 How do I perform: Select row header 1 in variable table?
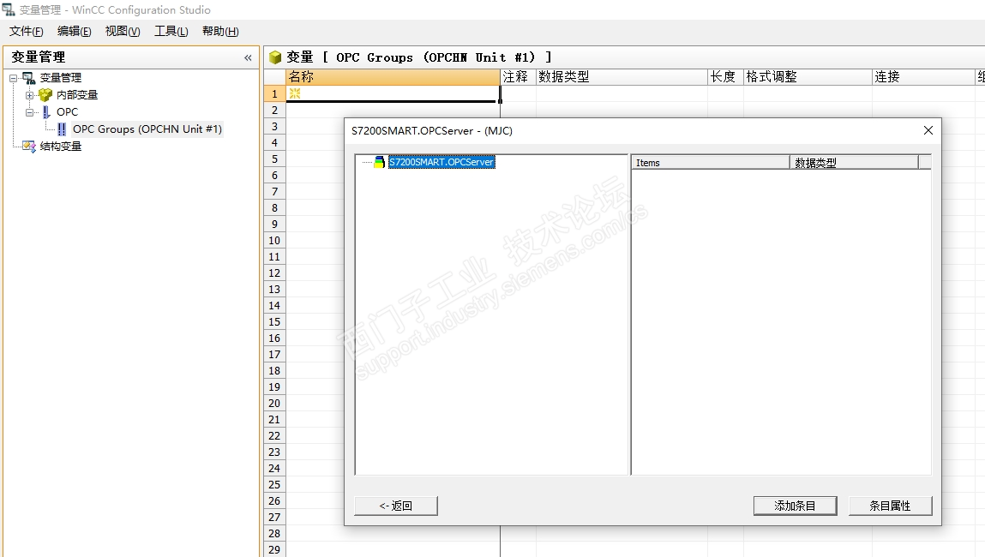point(274,93)
